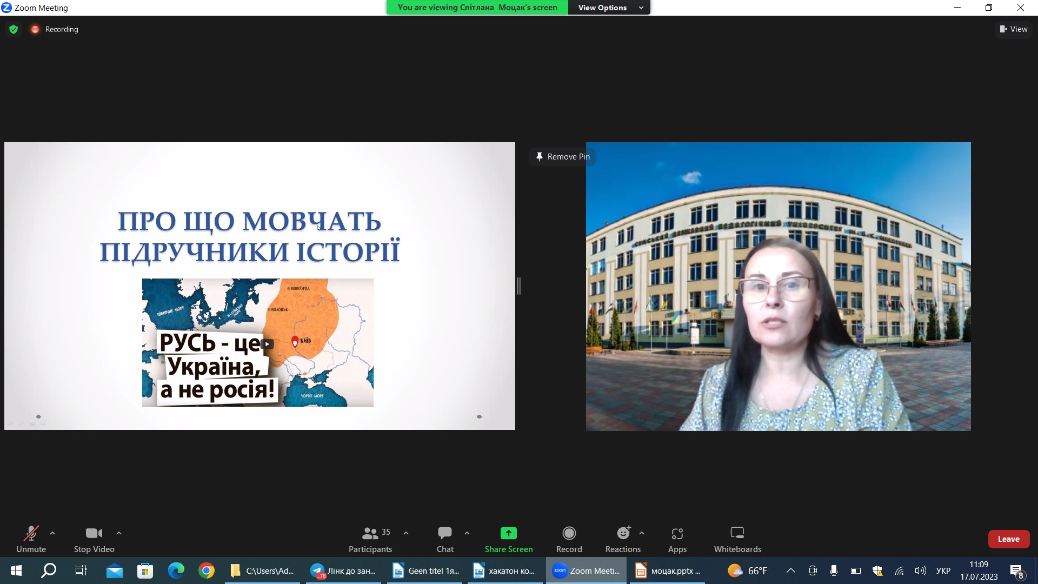The image size is (1038, 584).
Task: Open Whiteboards
Action: point(737,539)
